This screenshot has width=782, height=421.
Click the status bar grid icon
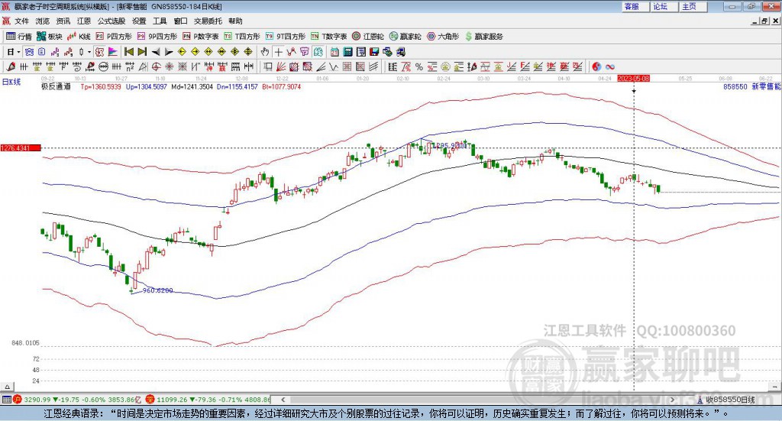(x=6, y=400)
